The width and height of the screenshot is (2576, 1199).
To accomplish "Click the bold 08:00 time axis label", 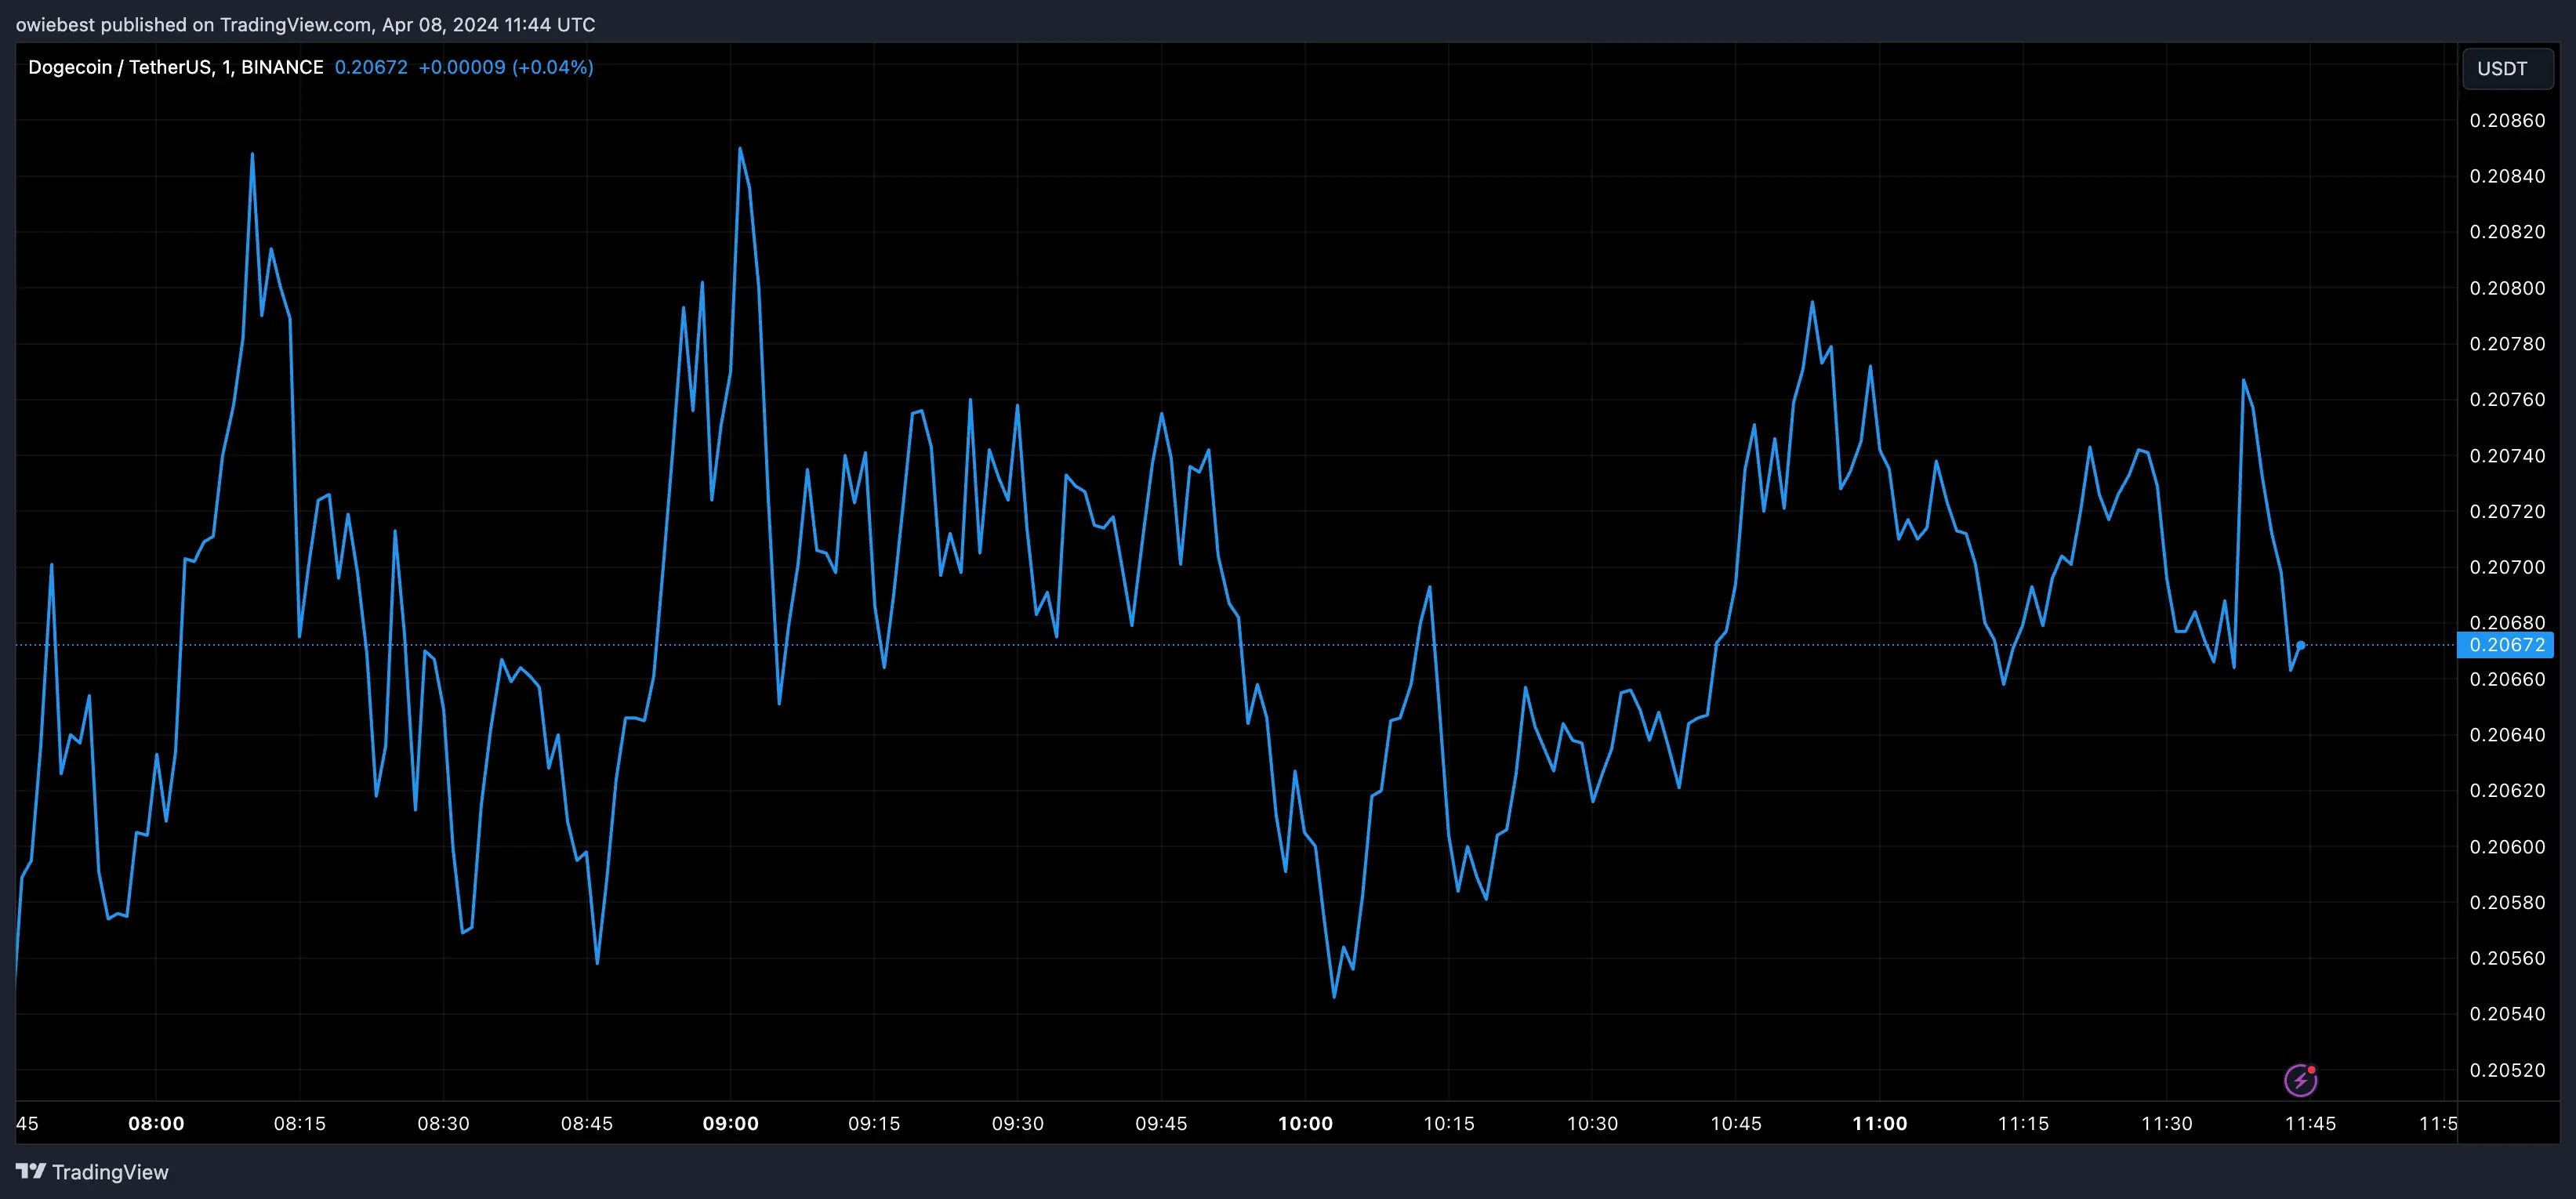I will (x=157, y=1123).
